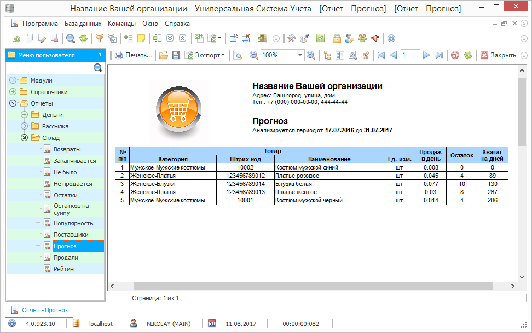Collapse the Склад folder node

click(x=25, y=138)
